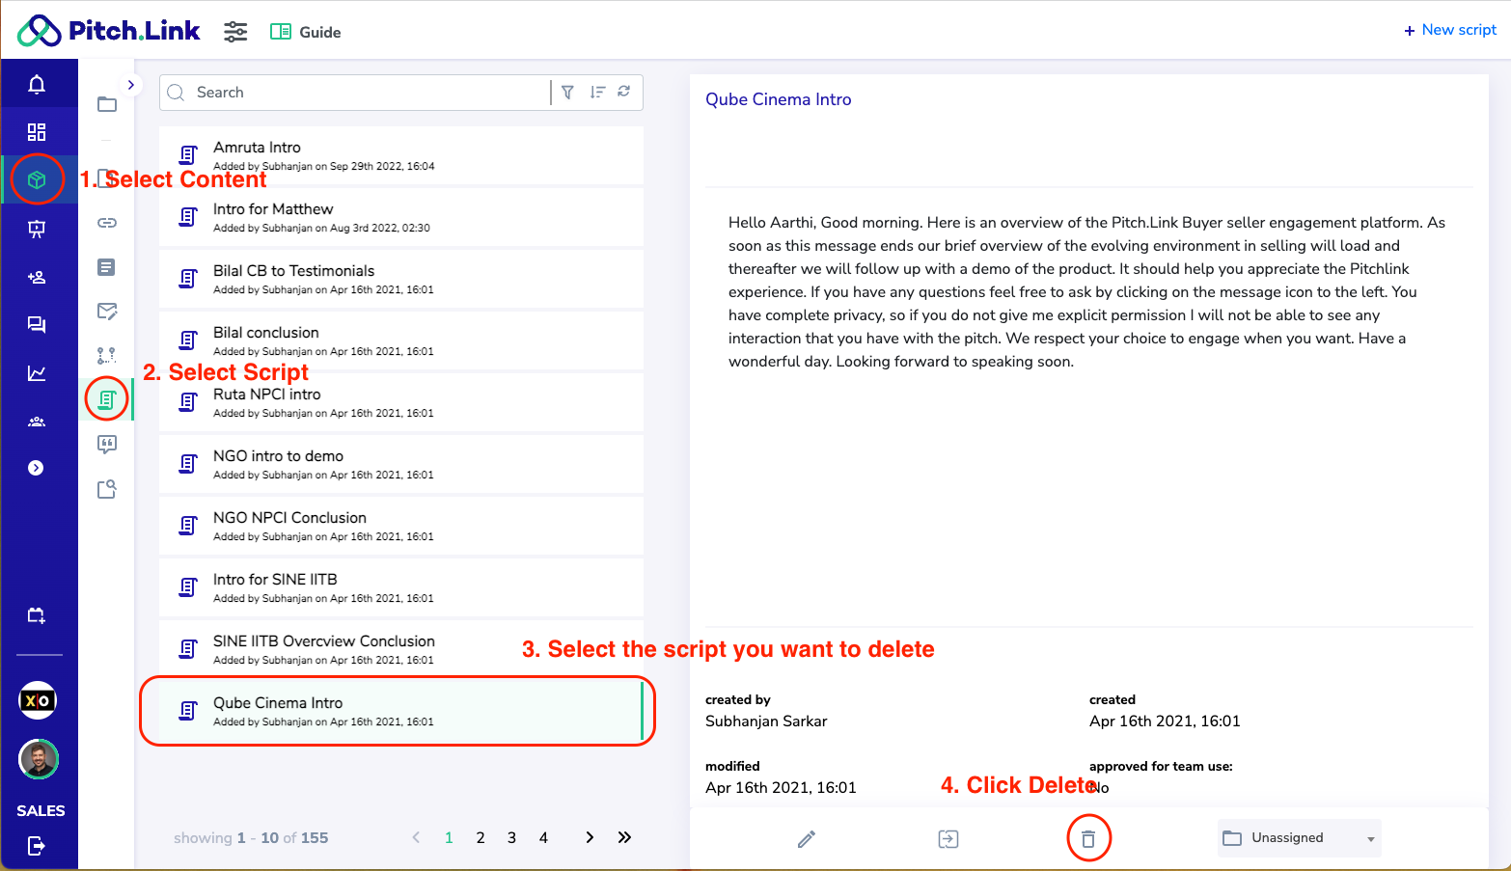
Task: Open the NGO NPCI Conclusion script
Action: (x=401, y=526)
